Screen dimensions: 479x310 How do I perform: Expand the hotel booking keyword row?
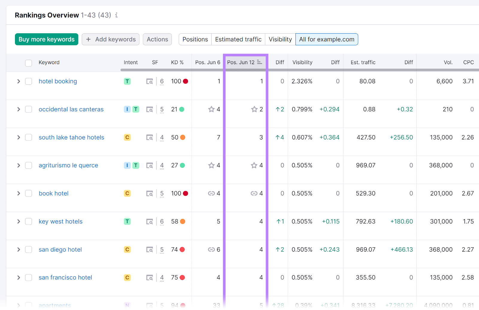click(18, 81)
